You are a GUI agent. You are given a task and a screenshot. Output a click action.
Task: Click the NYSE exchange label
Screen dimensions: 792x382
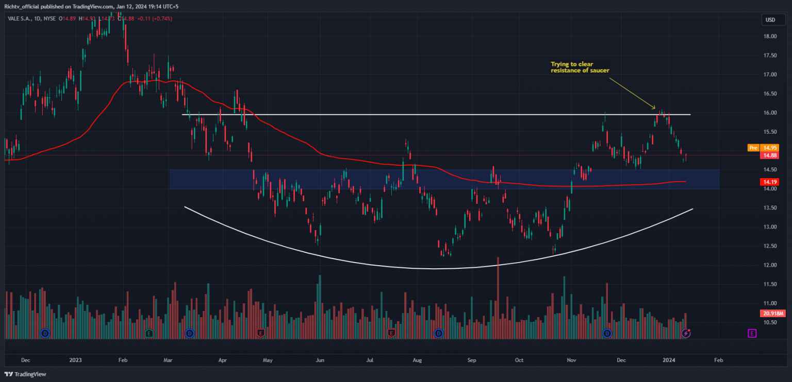click(x=51, y=19)
